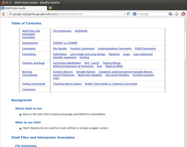Open the Read-only Variables link

90,75
